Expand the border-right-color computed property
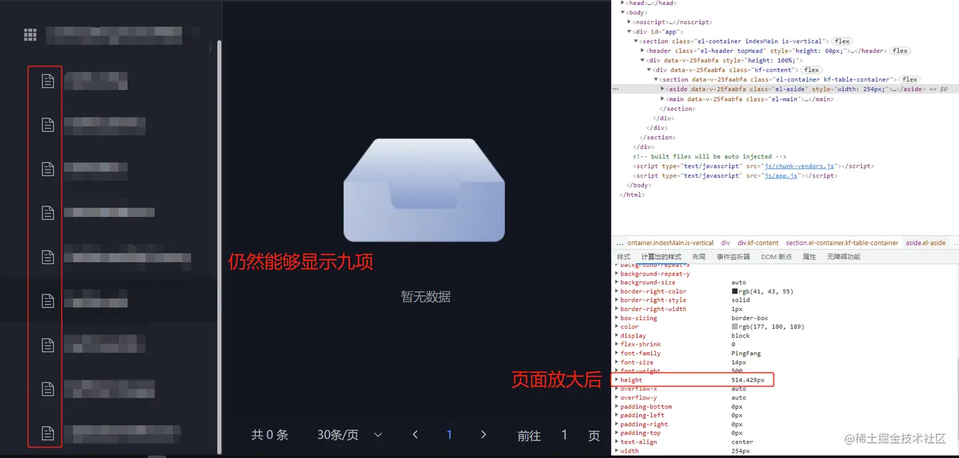The width and height of the screenshot is (959, 458). pos(617,291)
